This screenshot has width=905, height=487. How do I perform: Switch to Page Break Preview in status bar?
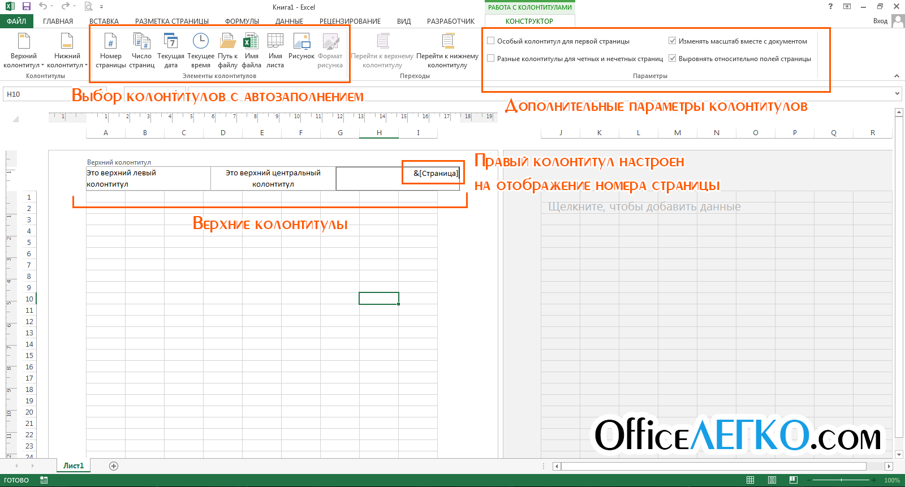click(x=794, y=480)
